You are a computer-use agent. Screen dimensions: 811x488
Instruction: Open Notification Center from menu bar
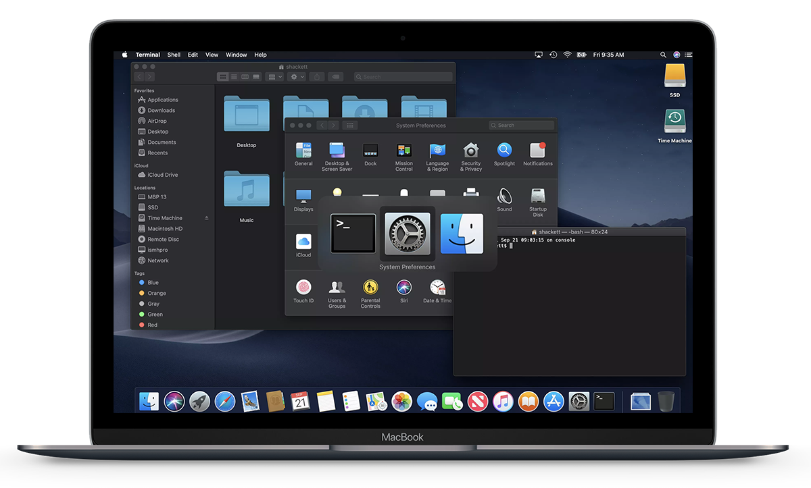(688, 55)
